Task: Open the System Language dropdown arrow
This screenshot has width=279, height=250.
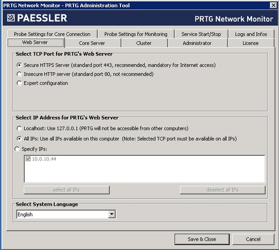Action: 111,214
